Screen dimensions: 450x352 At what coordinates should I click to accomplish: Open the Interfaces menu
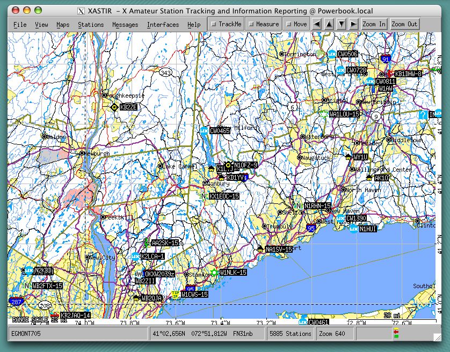[163, 25]
